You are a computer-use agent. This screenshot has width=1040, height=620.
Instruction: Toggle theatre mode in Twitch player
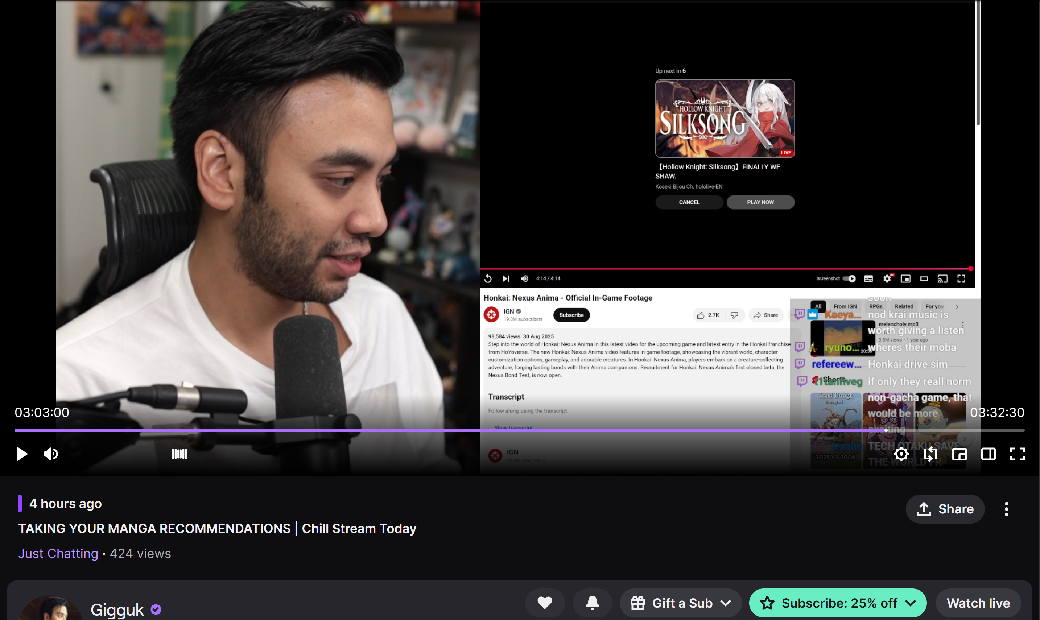click(x=988, y=454)
